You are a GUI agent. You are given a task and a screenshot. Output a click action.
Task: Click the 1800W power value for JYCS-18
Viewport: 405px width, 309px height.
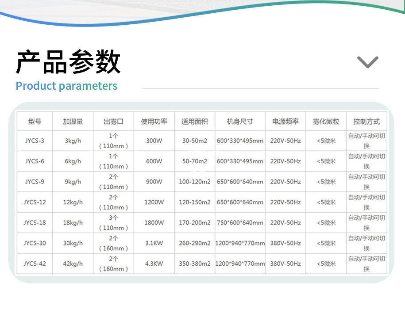click(x=154, y=223)
